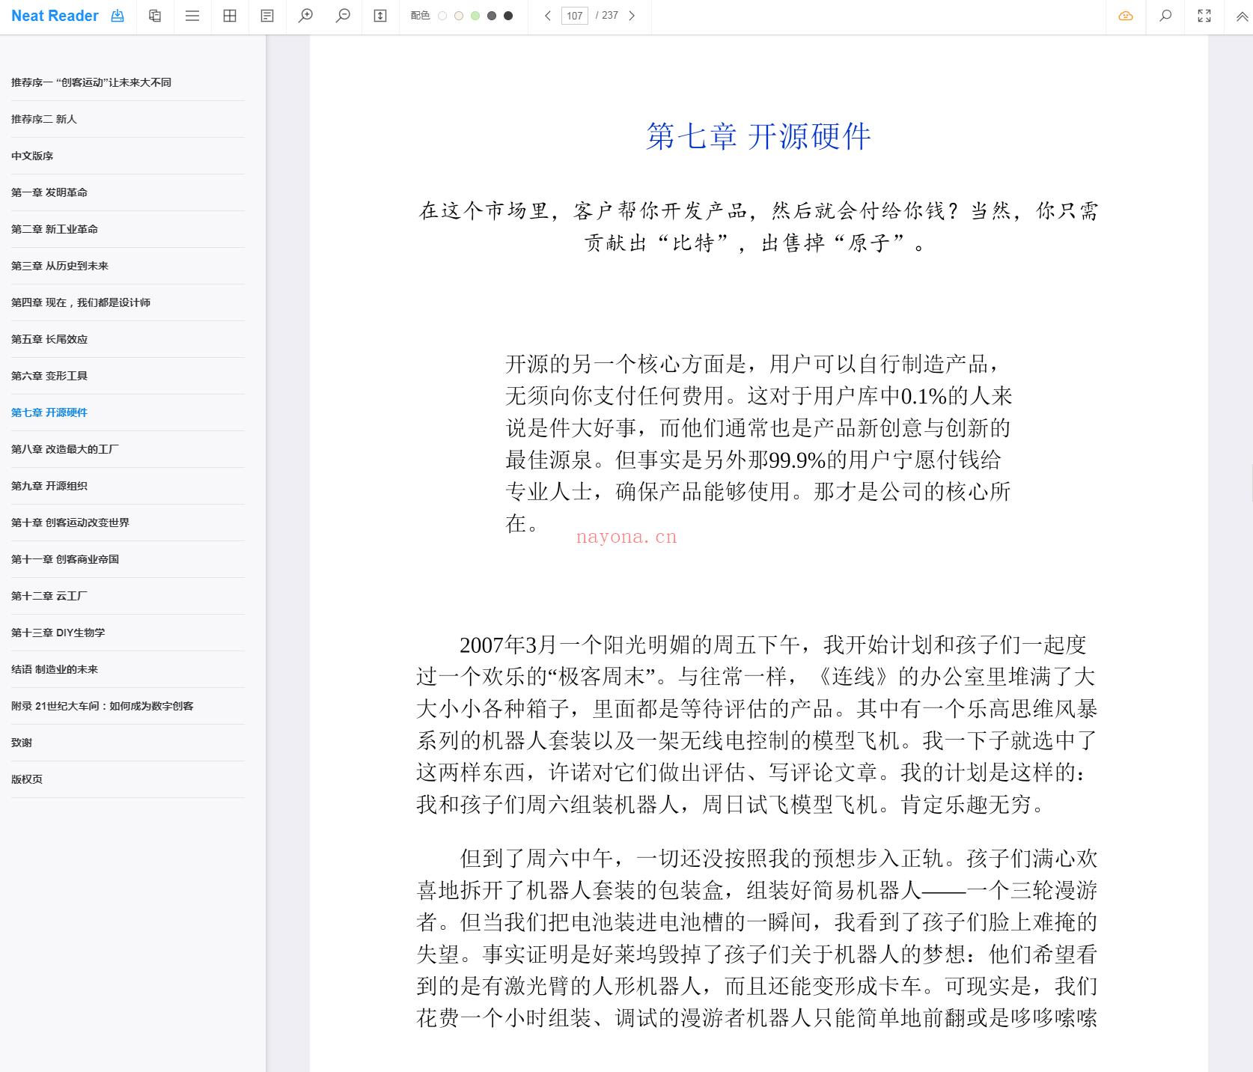Select highlighted 第七章 开源硬件 in sidebar

49,412
